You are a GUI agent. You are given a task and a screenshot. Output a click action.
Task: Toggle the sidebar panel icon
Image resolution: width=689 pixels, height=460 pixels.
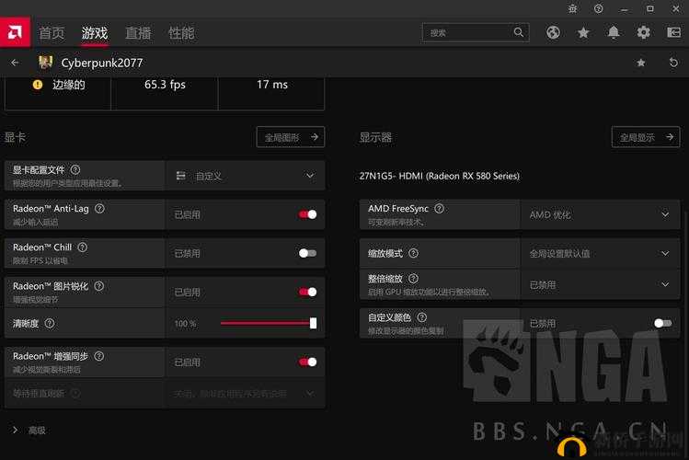pyautogui.click(x=674, y=32)
